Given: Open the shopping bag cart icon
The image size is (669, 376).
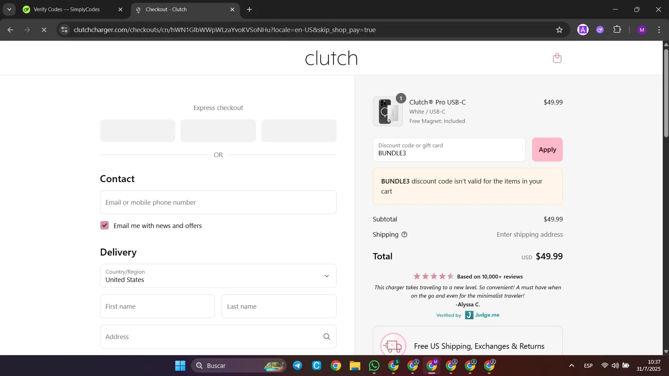Looking at the screenshot, I should click(557, 58).
